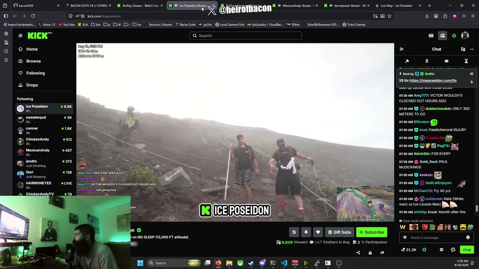This screenshot has width=479, height=269.
Task: Click the report siren icon below stream
Action: coord(370,253)
